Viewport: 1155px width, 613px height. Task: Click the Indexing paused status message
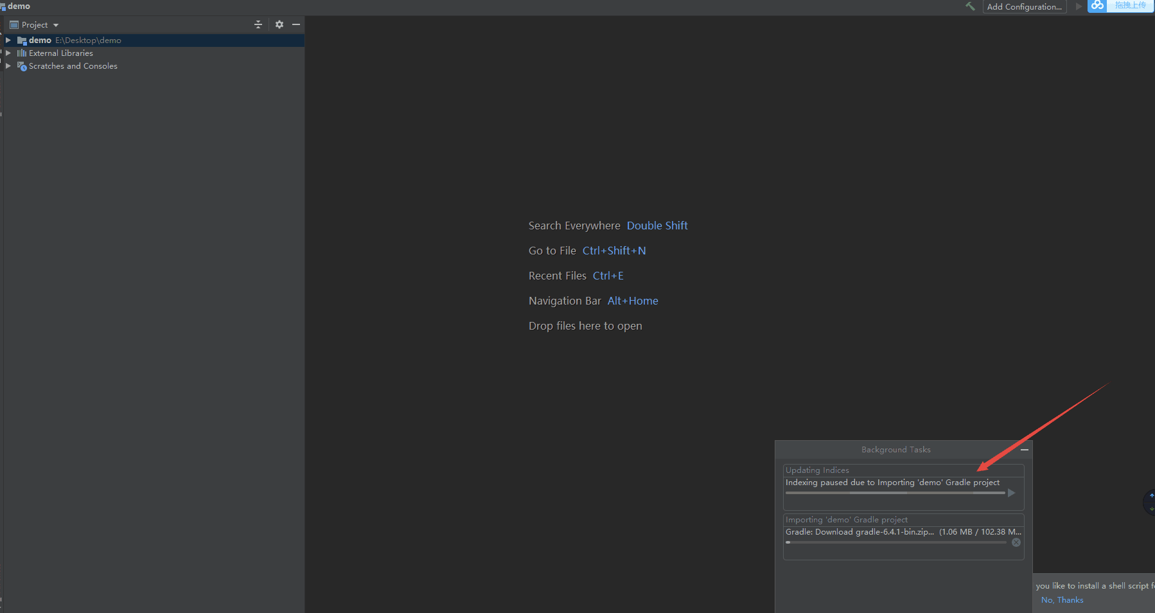(x=892, y=483)
